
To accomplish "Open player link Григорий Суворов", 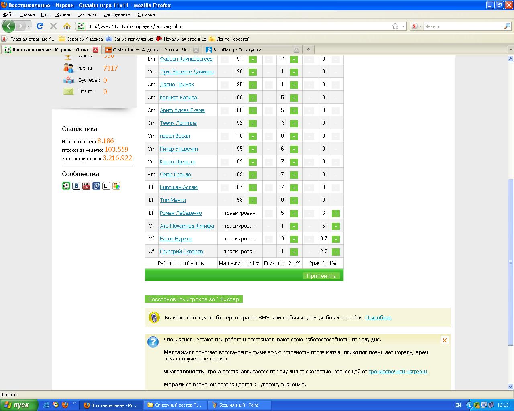I will (x=181, y=252).
